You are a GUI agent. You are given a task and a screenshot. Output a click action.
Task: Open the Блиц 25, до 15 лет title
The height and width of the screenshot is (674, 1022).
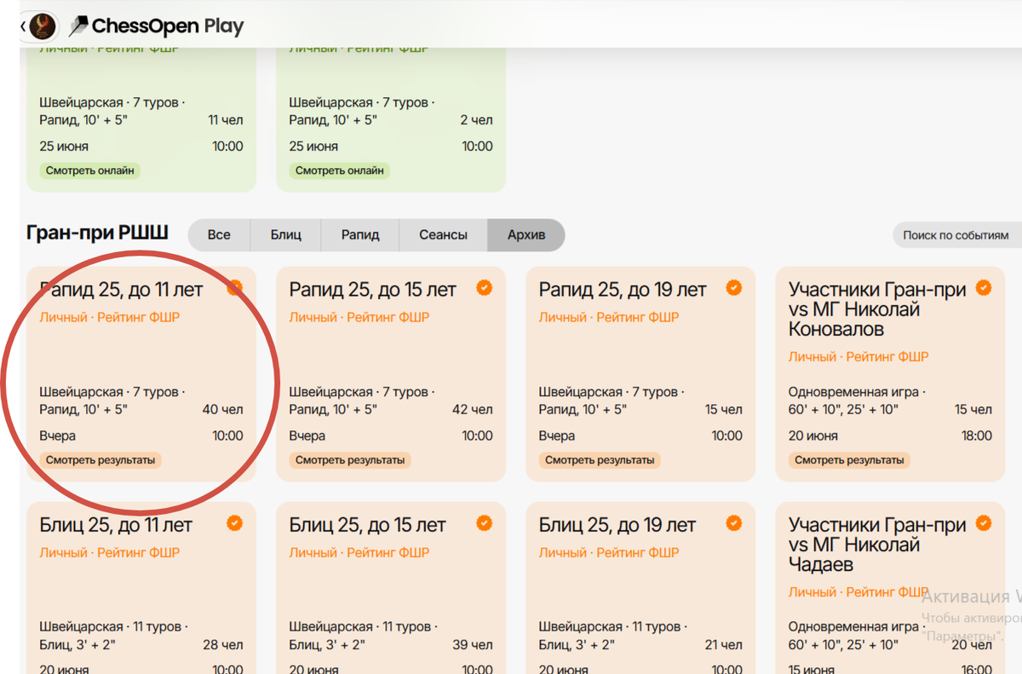pos(367,525)
